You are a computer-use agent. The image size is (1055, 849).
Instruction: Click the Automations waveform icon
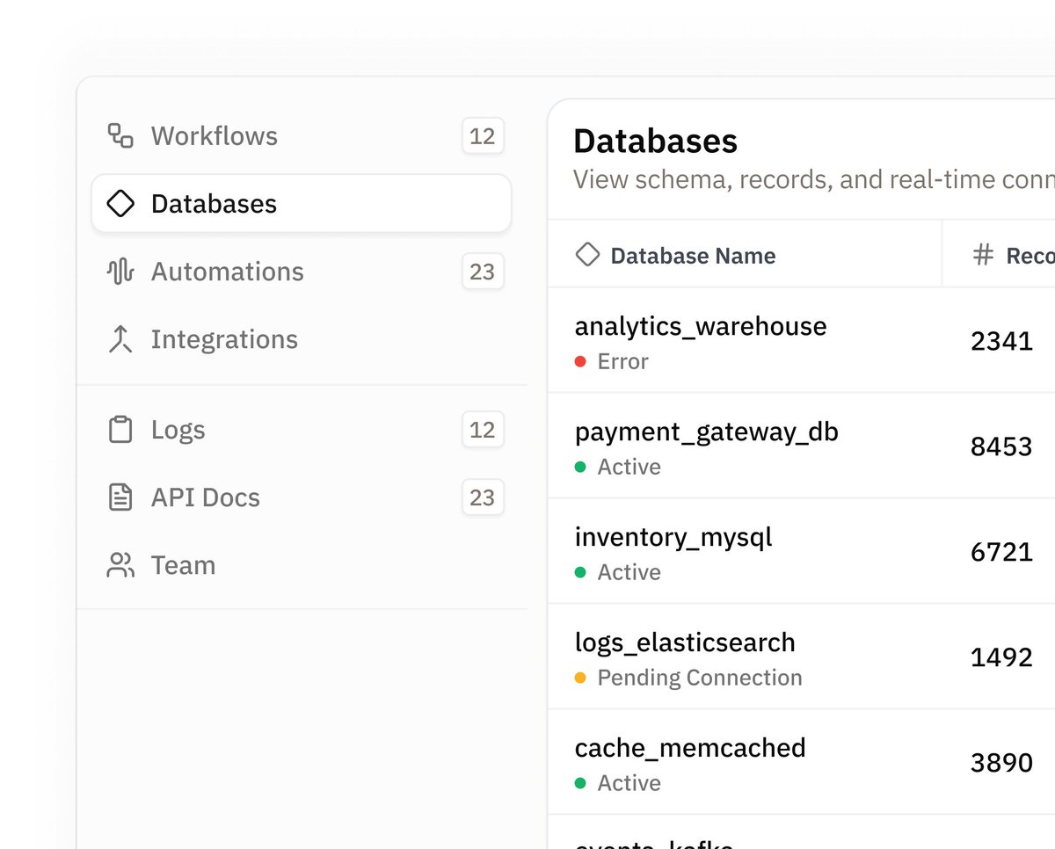coord(120,272)
